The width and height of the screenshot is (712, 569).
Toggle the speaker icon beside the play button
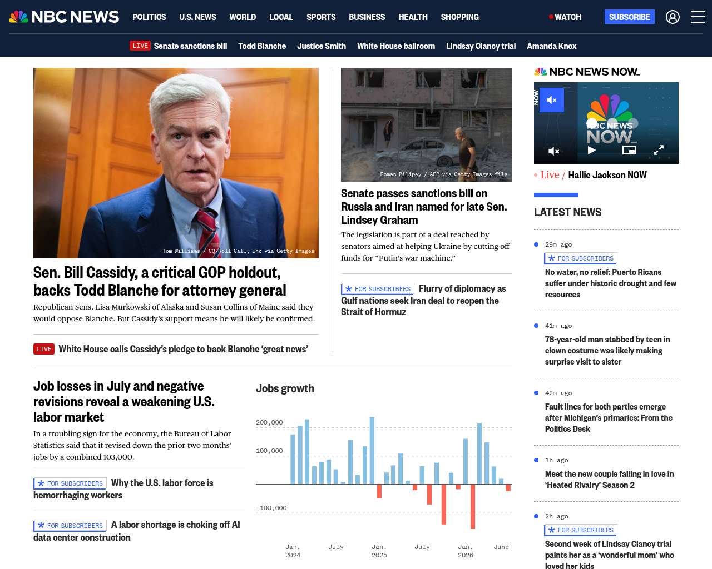coord(553,151)
